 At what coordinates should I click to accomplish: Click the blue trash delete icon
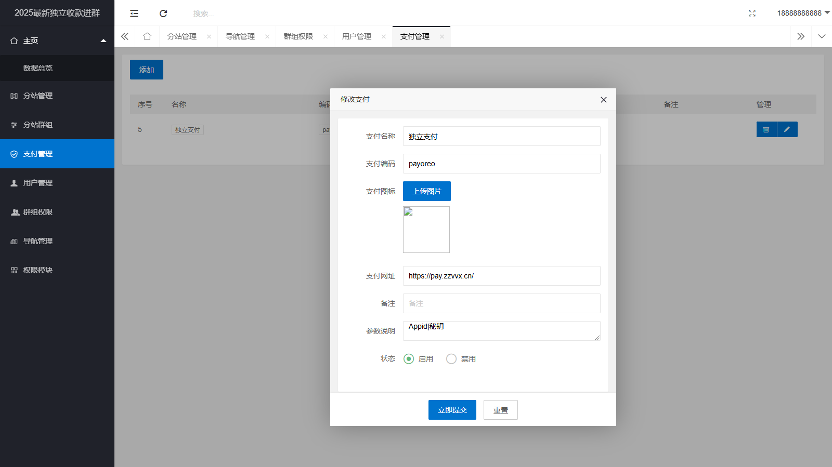point(766,129)
